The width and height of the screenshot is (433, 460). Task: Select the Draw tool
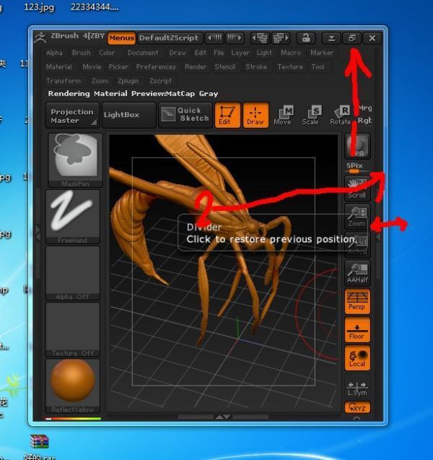click(255, 115)
